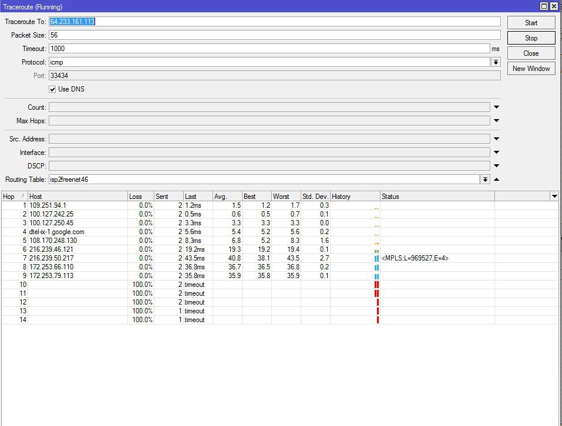Click the Routing Table isp2freenet46 field
This screenshot has width=562, height=426.
click(x=264, y=180)
